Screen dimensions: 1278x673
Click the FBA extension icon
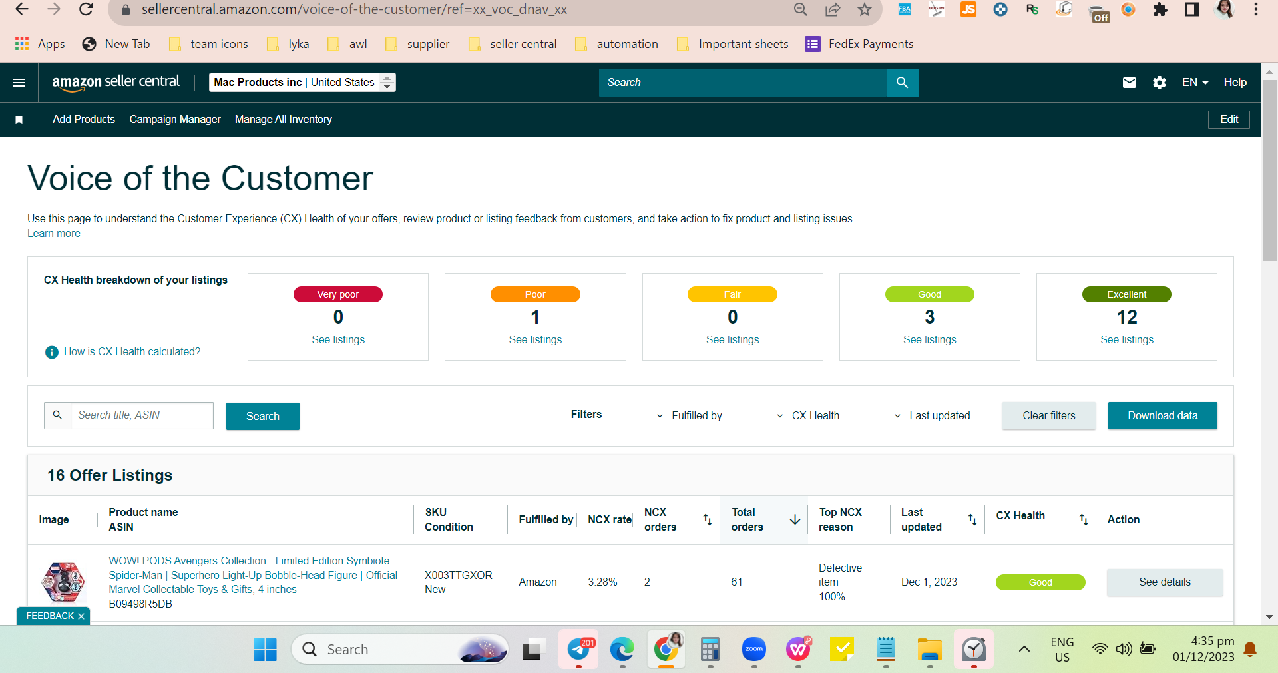[x=905, y=10]
